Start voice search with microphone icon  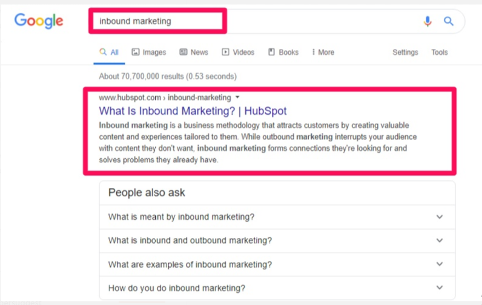tap(428, 21)
